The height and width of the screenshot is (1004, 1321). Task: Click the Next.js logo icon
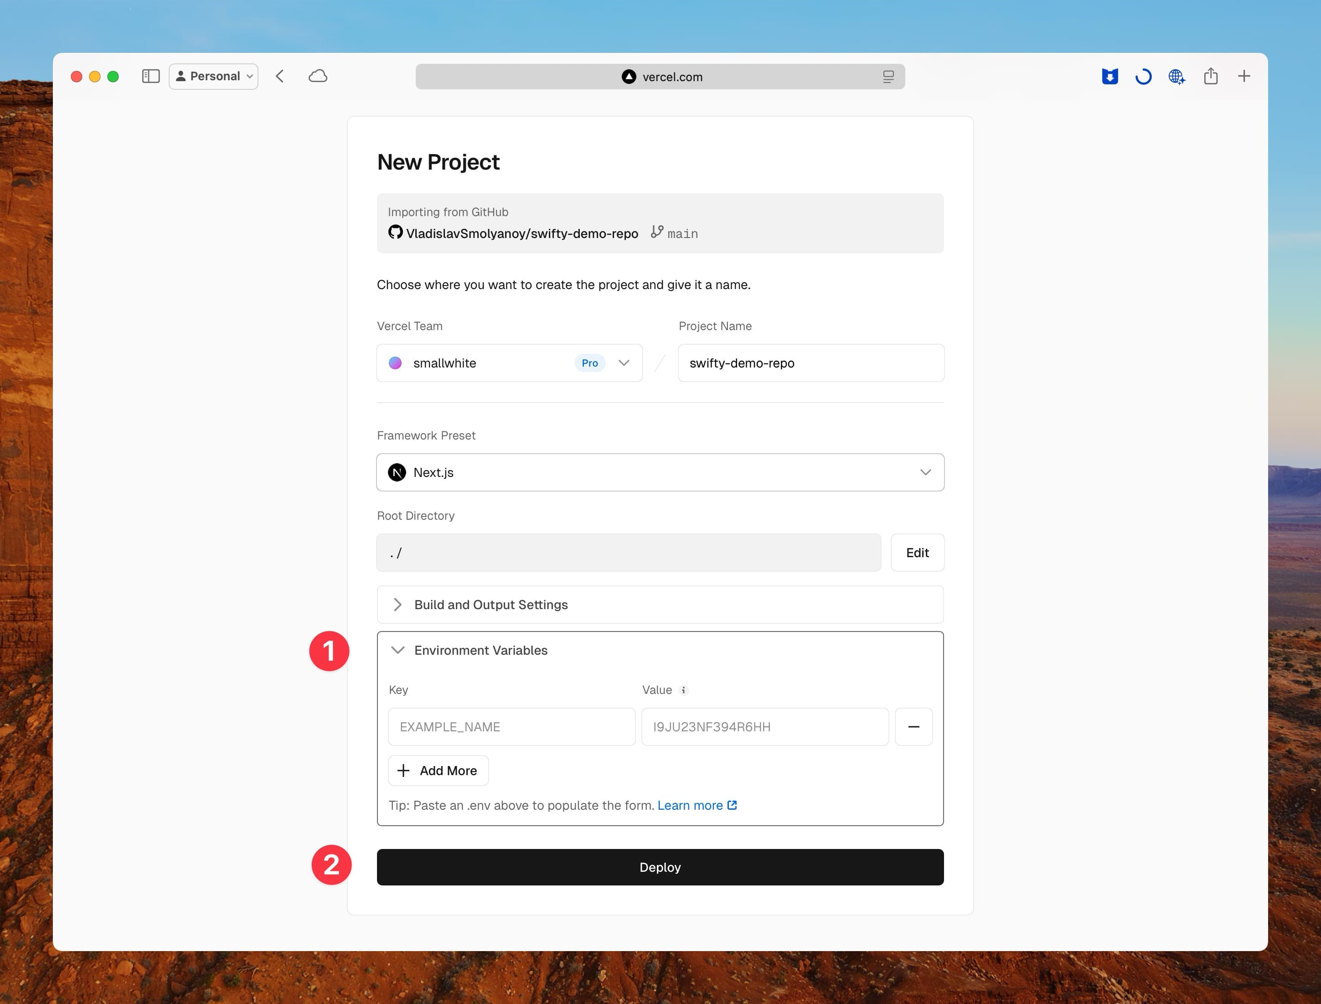pyautogui.click(x=397, y=473)
